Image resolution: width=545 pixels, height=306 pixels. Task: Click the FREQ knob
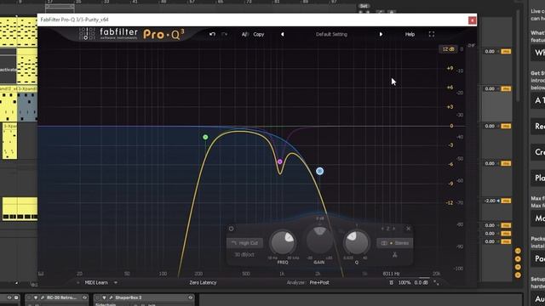[283, 242]
